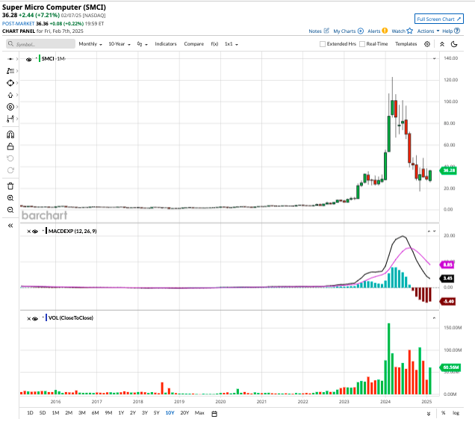
Task: Open the Indicators menu
Action: pyautogui.click(x=165, y=44)
